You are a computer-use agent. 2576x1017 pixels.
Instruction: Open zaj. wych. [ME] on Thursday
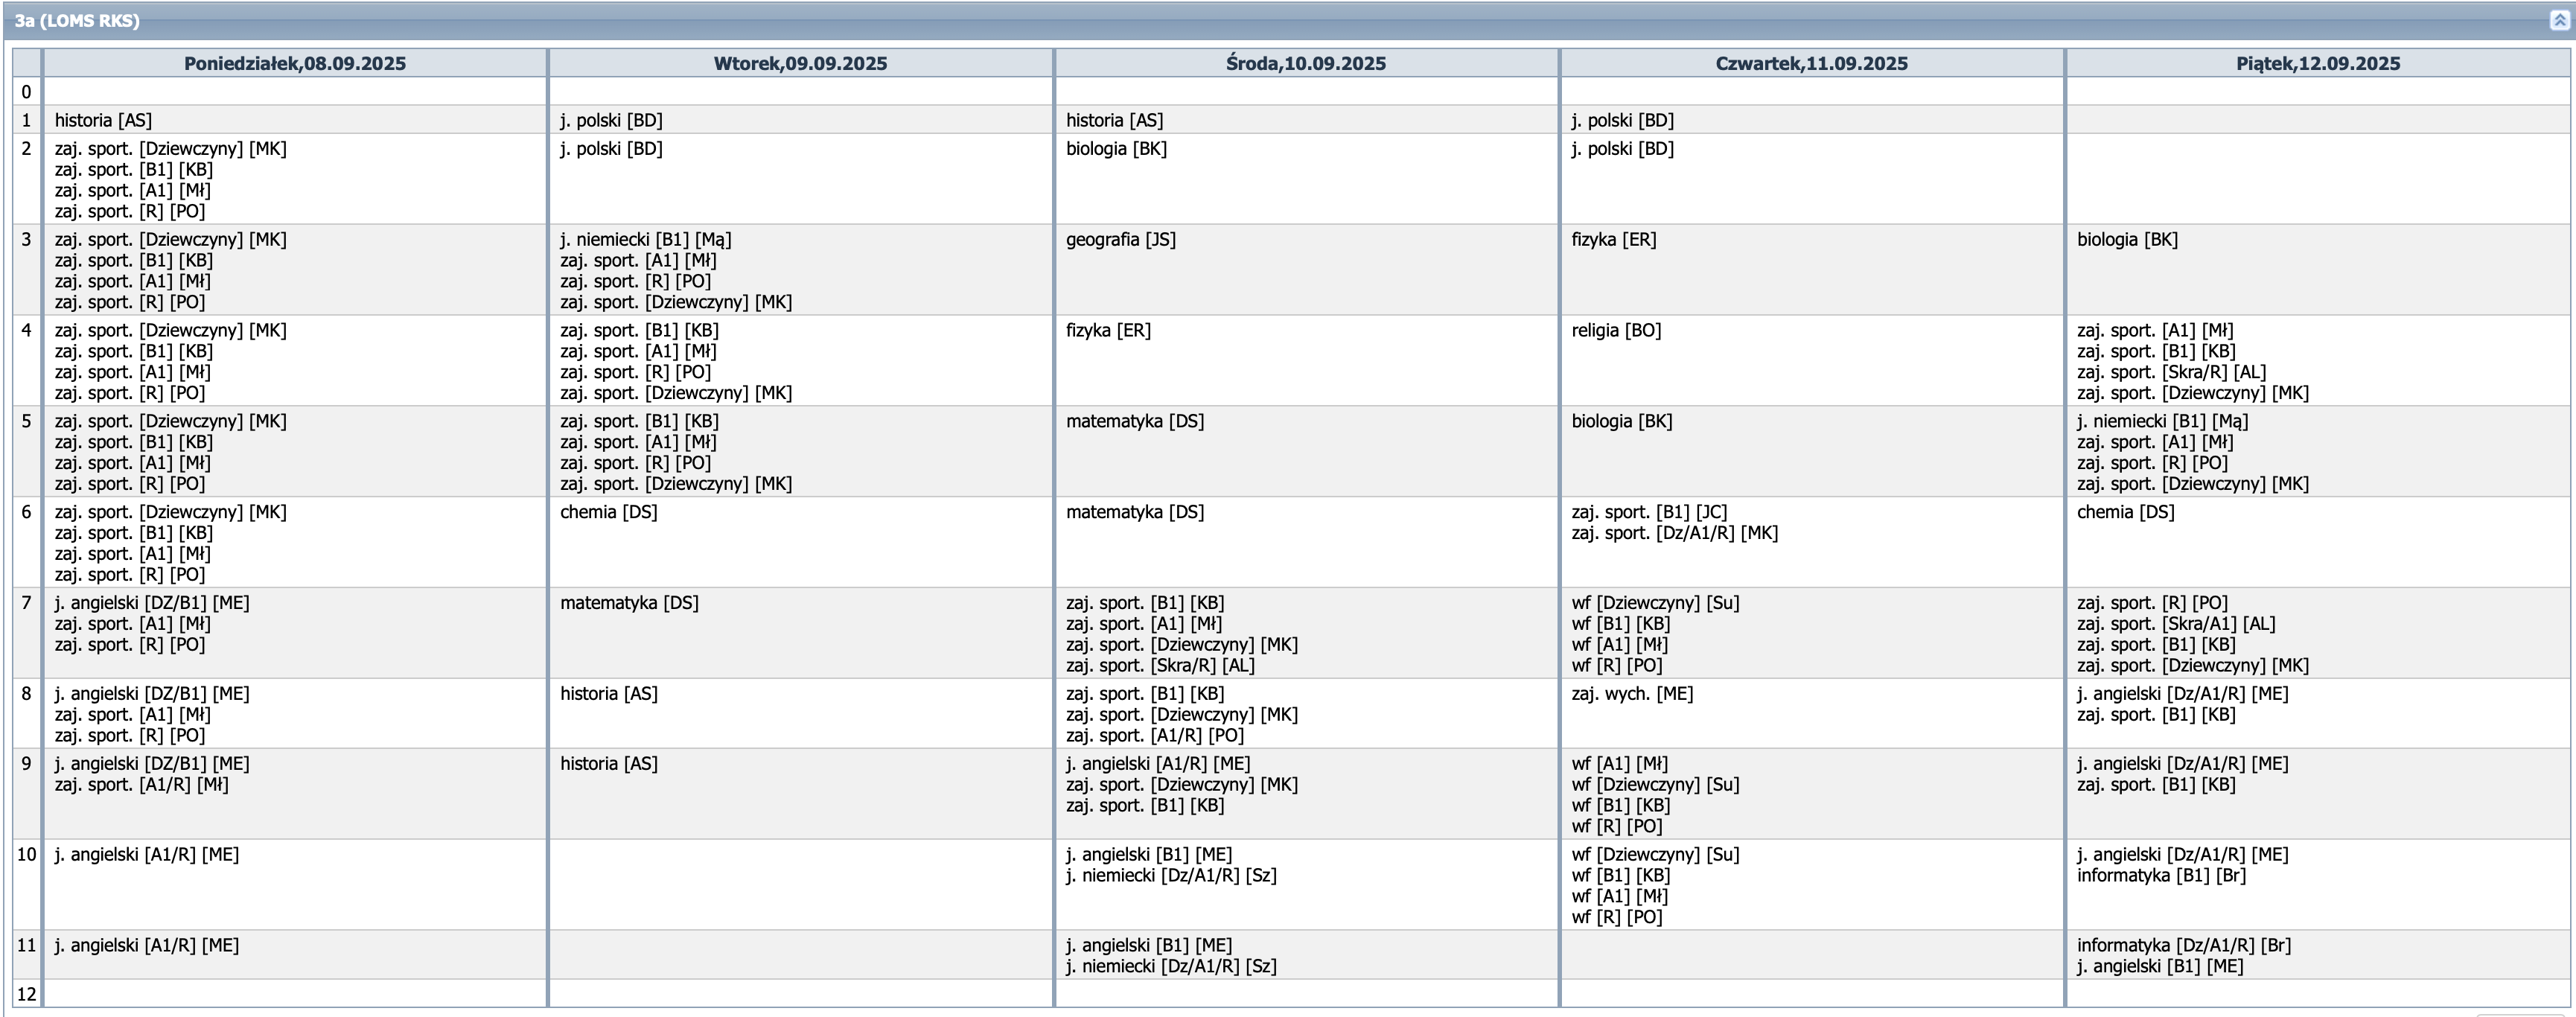(1632, 693)
